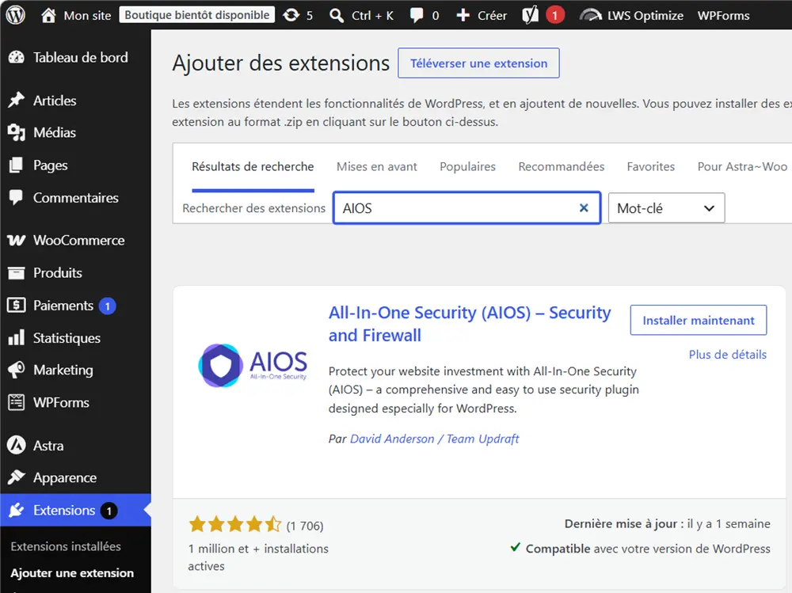Viewport: 792px width, 593px height.
Task: Click the WPForms icon in the sidebar
Action: click(16, 402)
